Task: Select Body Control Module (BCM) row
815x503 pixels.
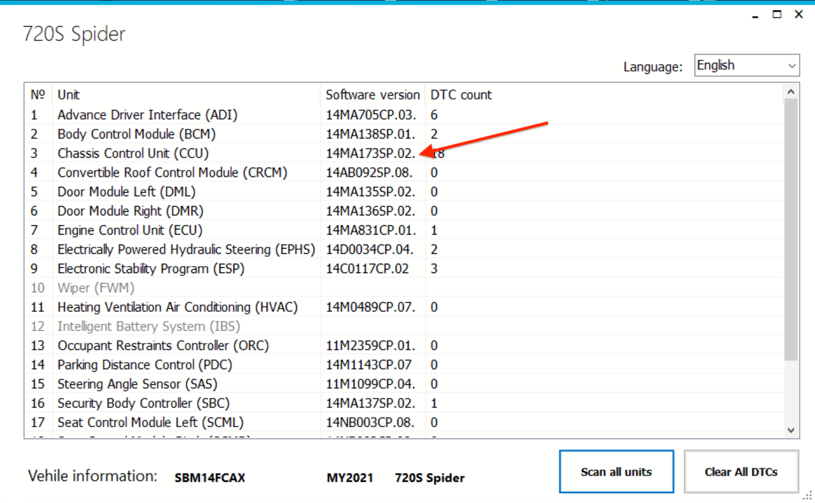Action: point(137,134)
